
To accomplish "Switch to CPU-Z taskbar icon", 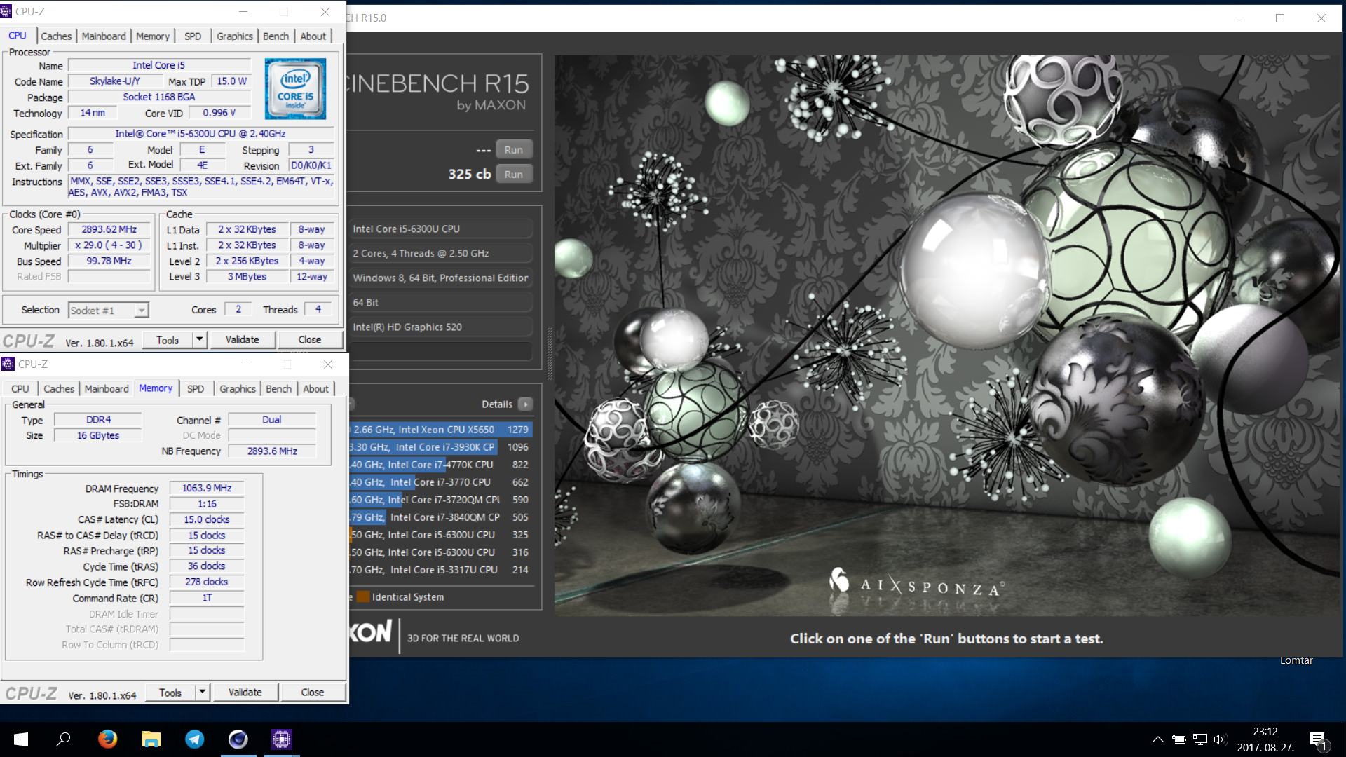I will (281, 739).
